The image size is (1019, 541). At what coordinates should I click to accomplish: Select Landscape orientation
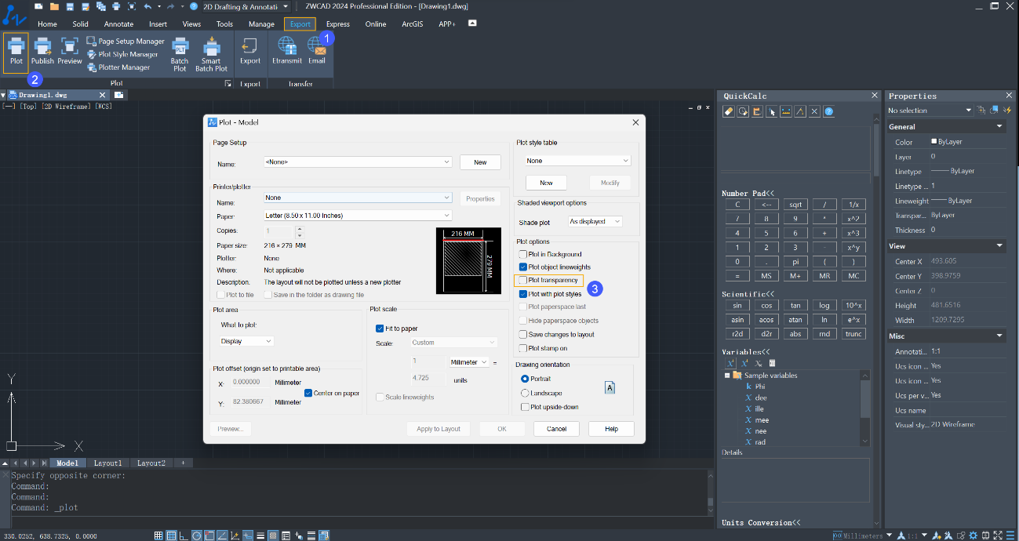coord(525,393)
